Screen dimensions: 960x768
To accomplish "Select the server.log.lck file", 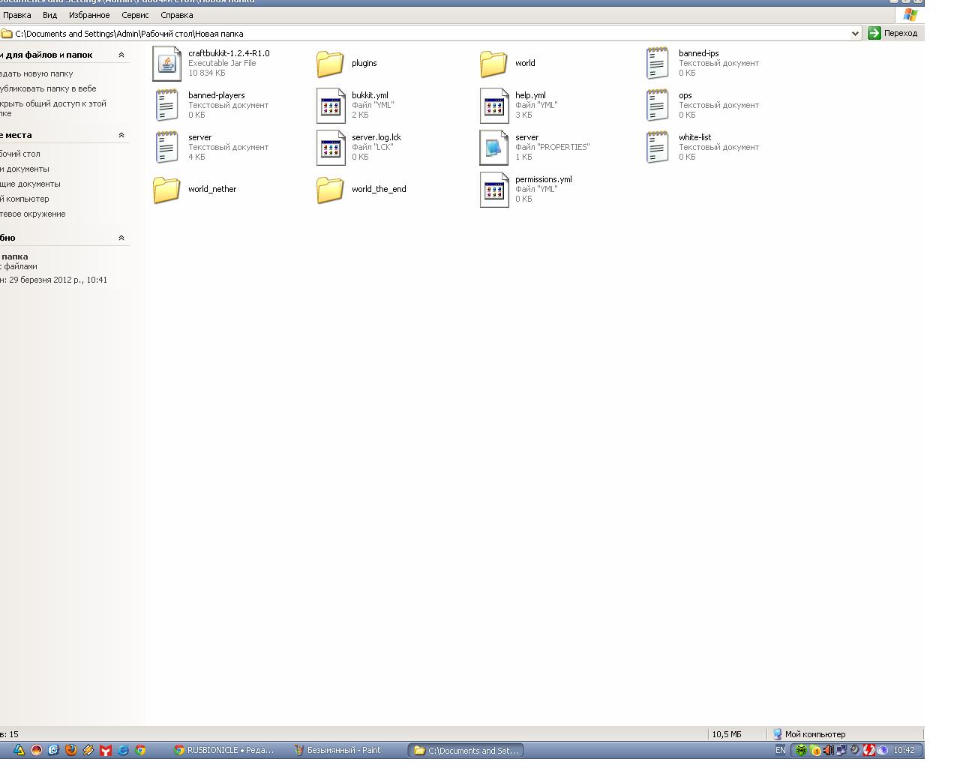I will (x=359, y=147).
